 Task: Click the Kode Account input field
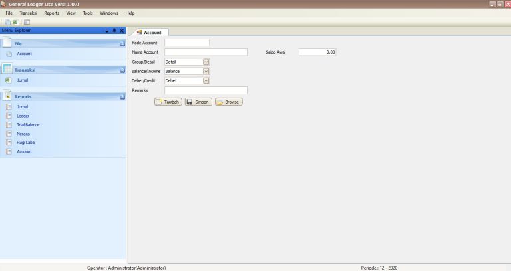(187, 43)
